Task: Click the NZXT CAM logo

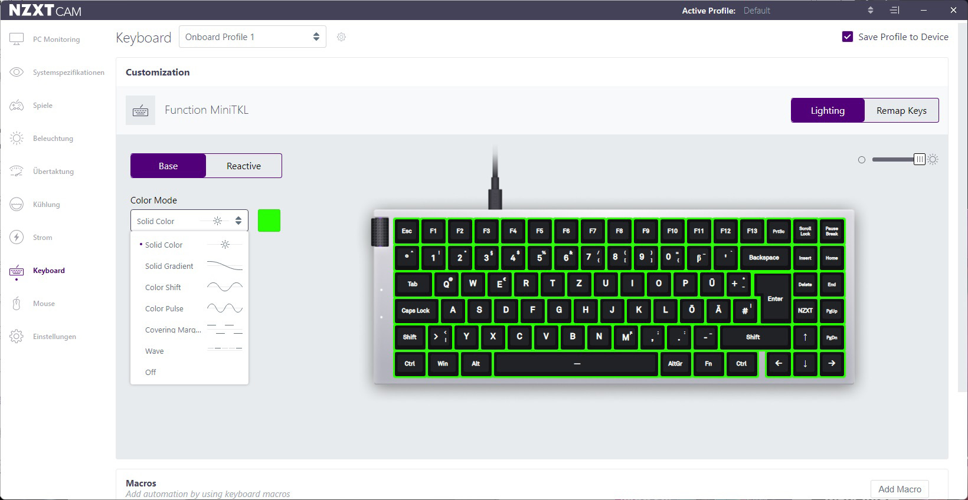Action: 45,10
